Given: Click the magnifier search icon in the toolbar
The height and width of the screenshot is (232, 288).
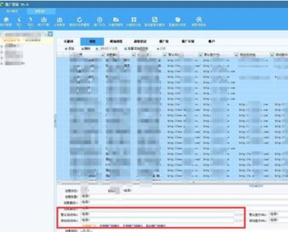Looking at the screenshot, I should click(199, 20).
